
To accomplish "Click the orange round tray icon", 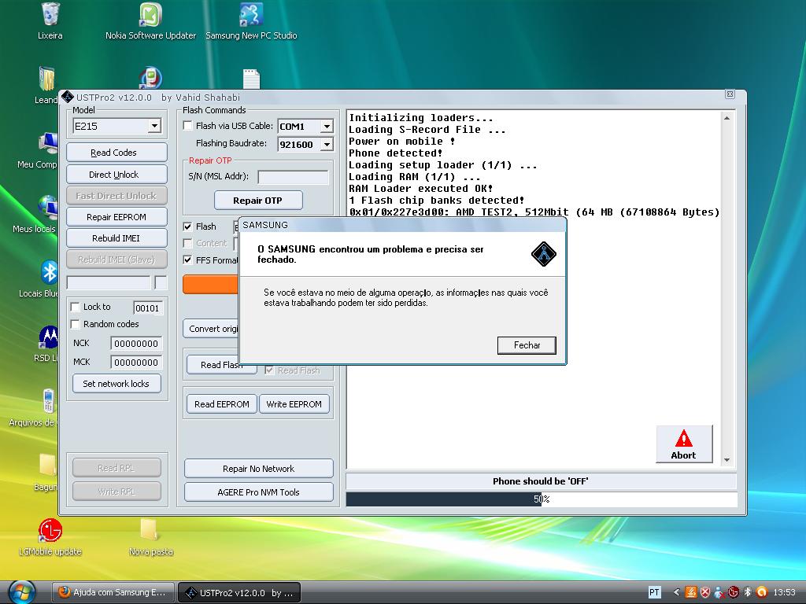I will pos(761,592).
